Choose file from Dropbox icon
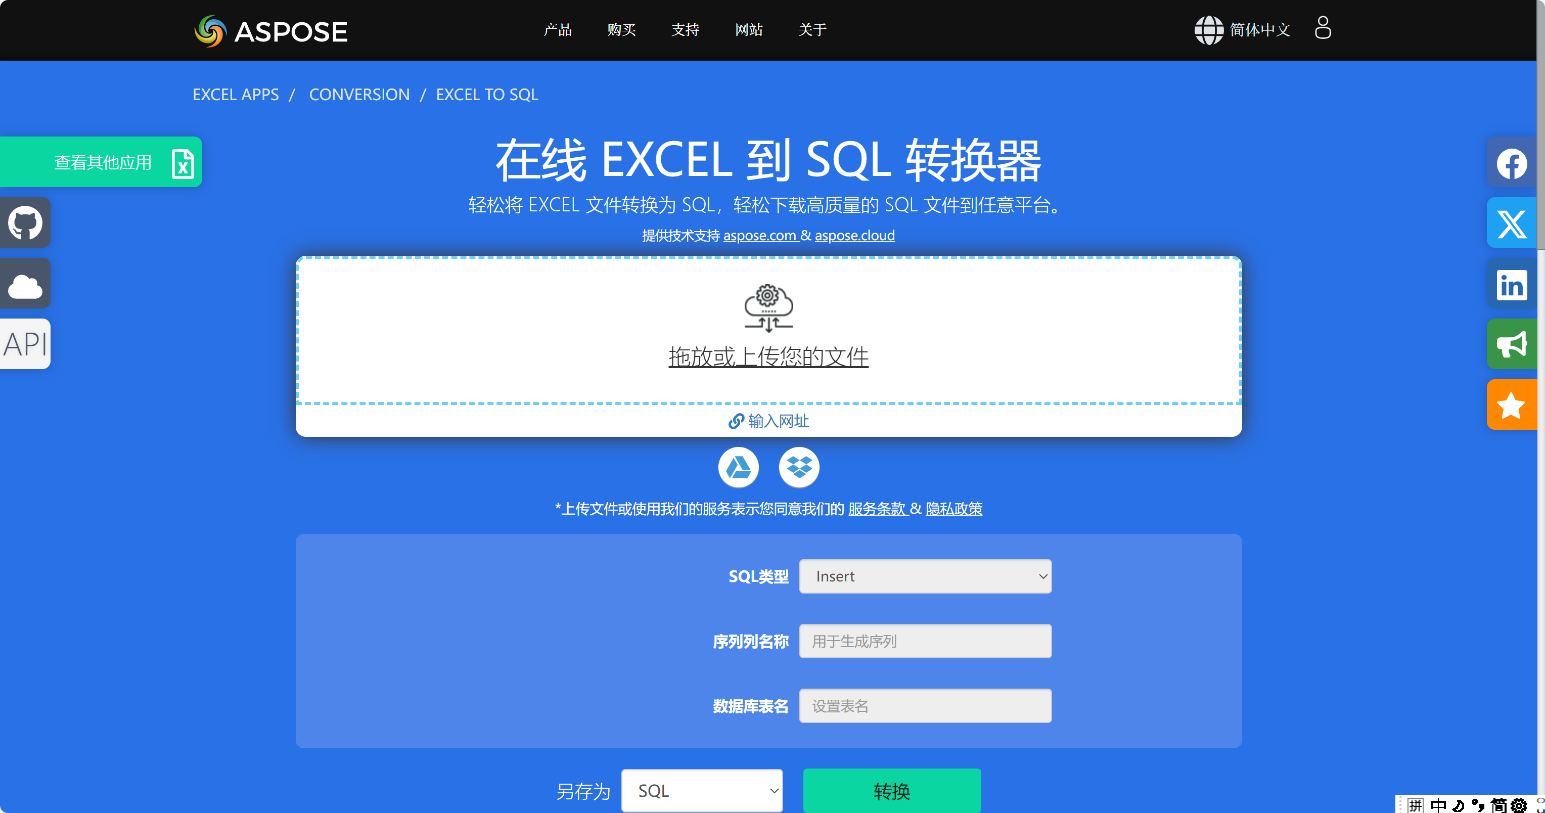1545x813 pixels. click(799, 467)
